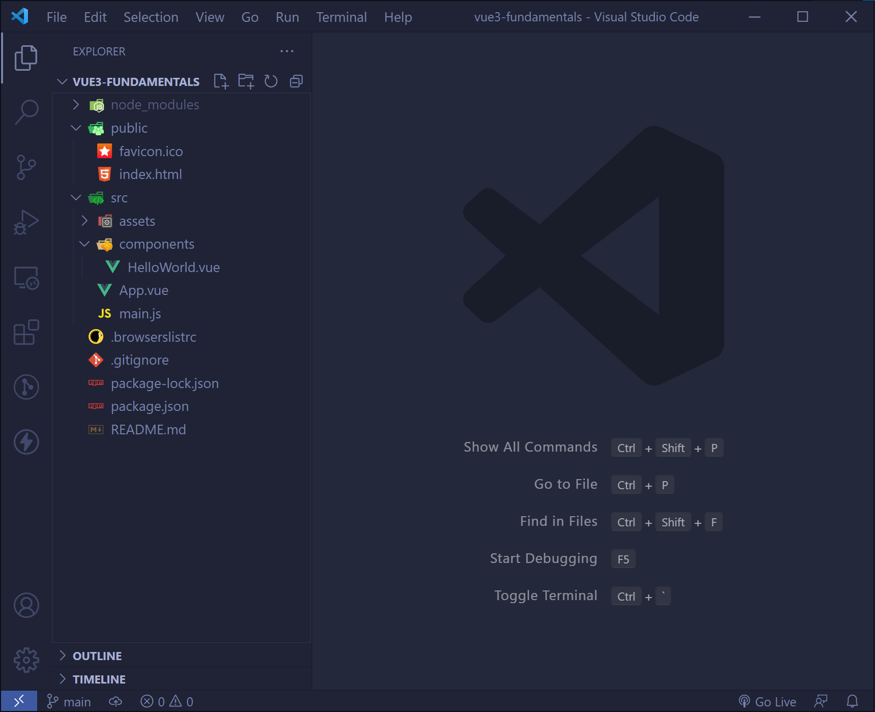The width and height of the screenshot is (875, 712).
Task: Open the Selection menu
Action: (151, 17)
